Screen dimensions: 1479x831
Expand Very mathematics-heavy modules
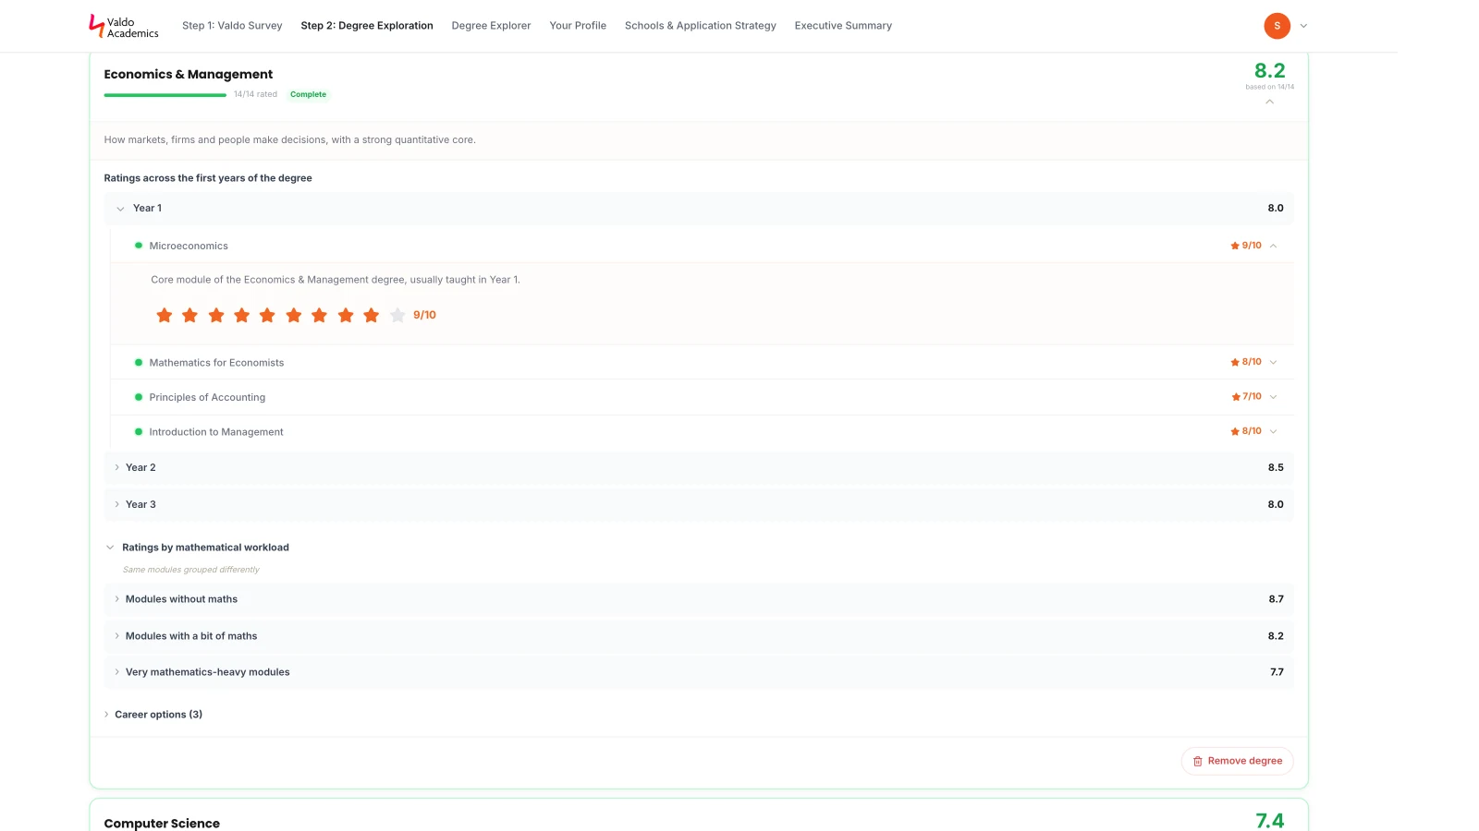(x=699, y=672)
